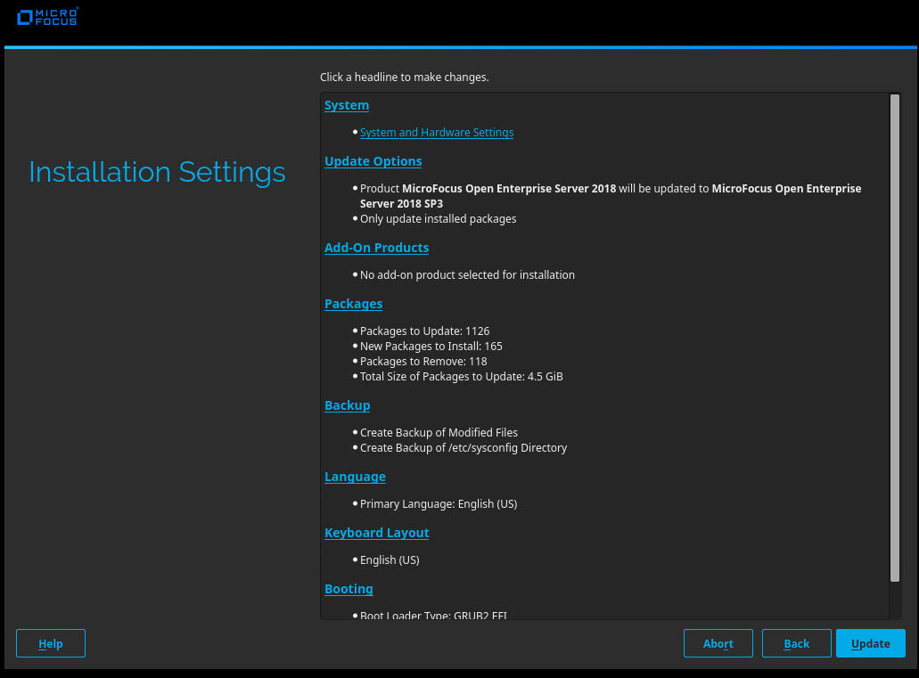This screenshot has height=678, width=919.
Task: Go to previous step with Back
Action: (797, 643)
